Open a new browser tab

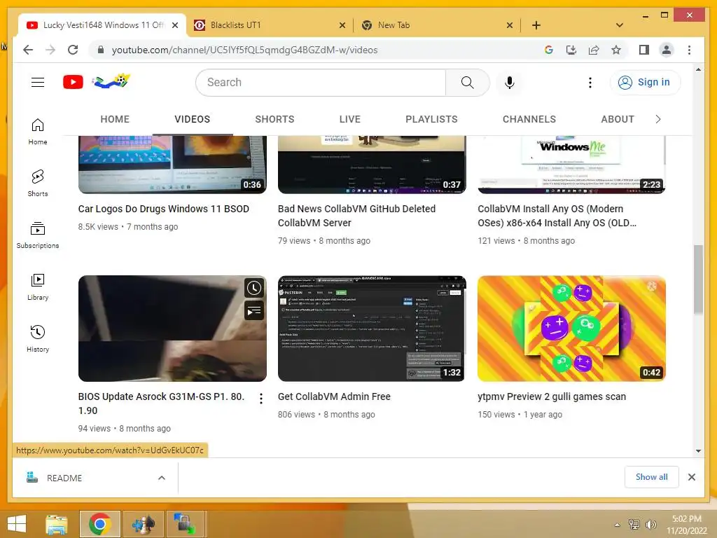[x=536, y=25]
